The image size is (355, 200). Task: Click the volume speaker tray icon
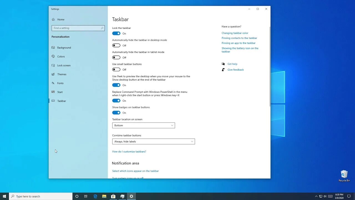(325, 196)
